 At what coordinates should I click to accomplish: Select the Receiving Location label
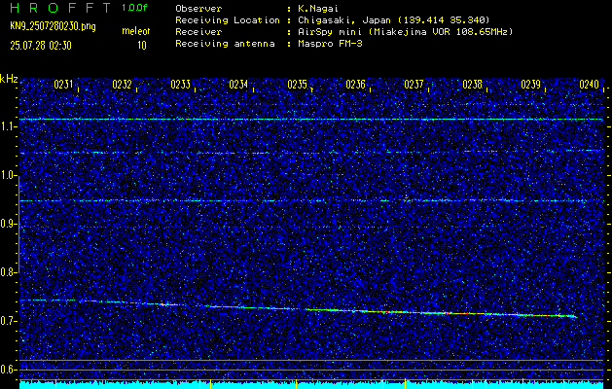coord(228,19)
